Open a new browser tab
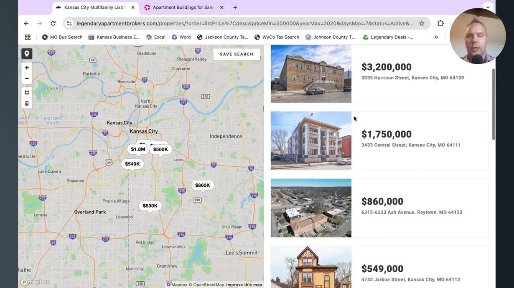The width and height of the screenshot is (514, 288). pos(235,8)
